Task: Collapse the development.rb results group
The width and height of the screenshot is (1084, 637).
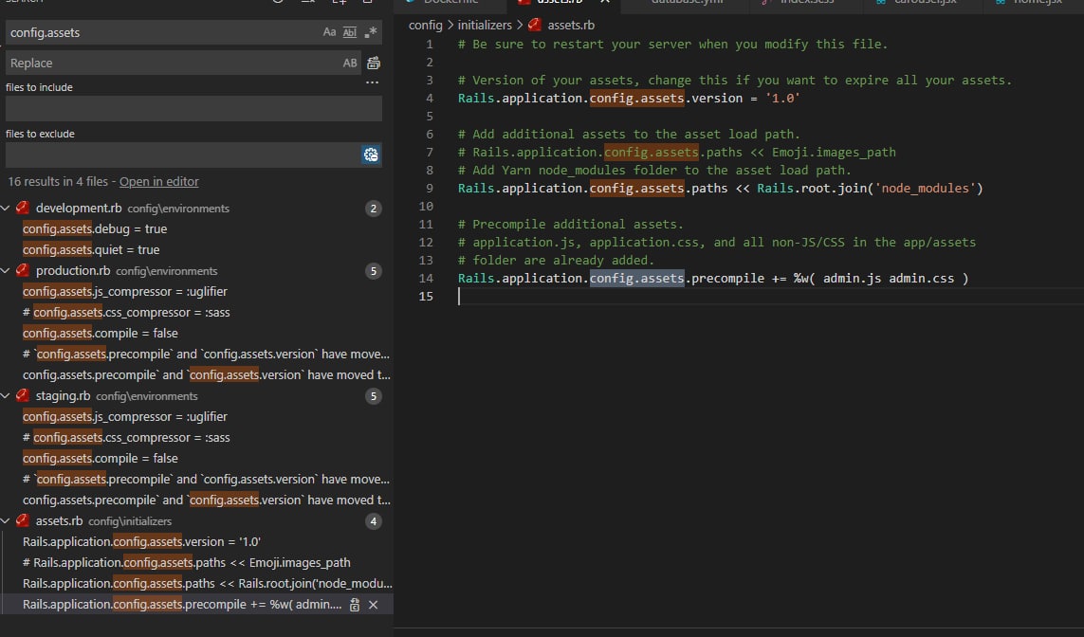Action: [6, 208]
